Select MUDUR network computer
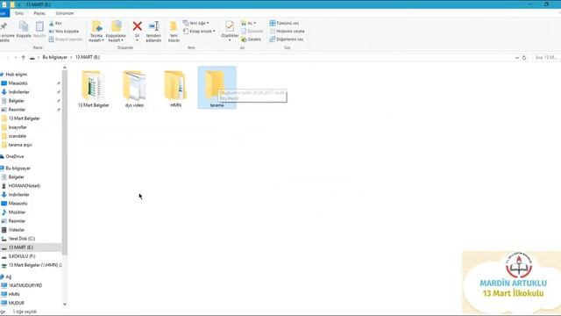The image size is (561, 316). click(x=16, y=303)
